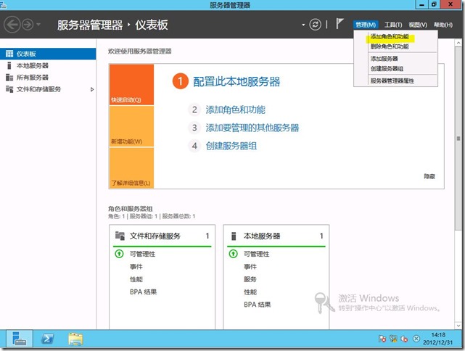The image size is (465, 351).
Task: Click the network tray icon
Action: [393, 339]
